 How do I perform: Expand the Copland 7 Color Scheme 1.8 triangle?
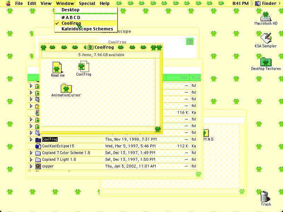(31, 153)
